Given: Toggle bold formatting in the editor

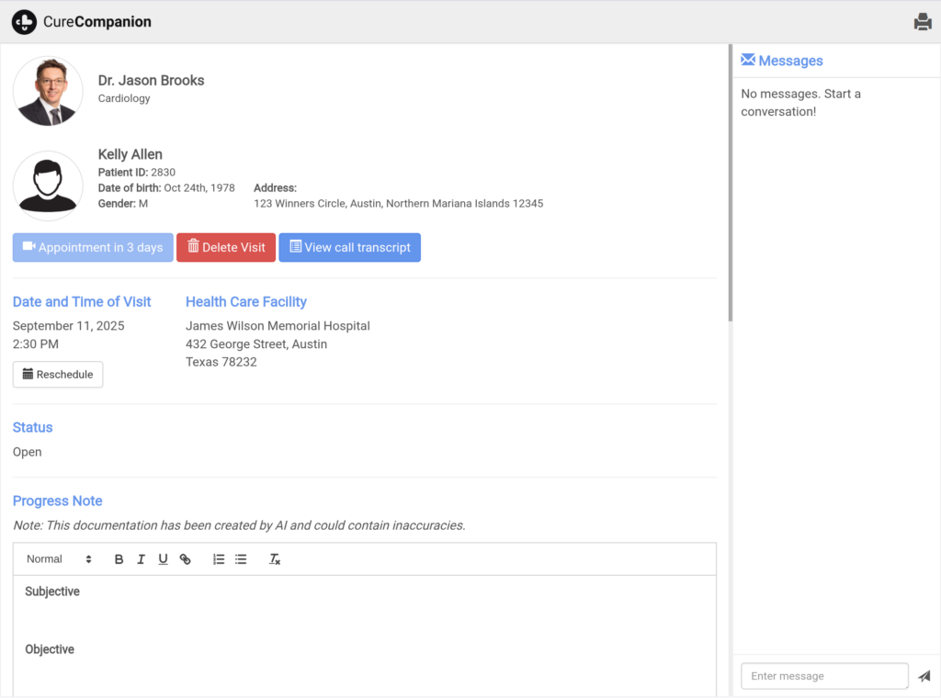Looking at the screenshot, I should (x=119, y=559).
